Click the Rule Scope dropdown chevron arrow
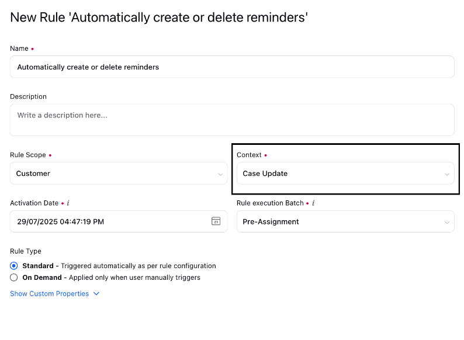Viewport: 464px width, 340px height. pyautogui.click(x=220, y=174)
